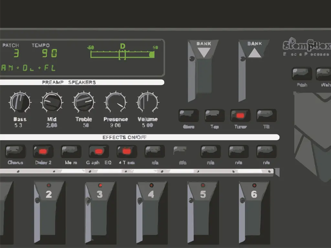Click the PATCH number 3 on the display
Viewport: 331px width, 248px height.
pos(16,53)
